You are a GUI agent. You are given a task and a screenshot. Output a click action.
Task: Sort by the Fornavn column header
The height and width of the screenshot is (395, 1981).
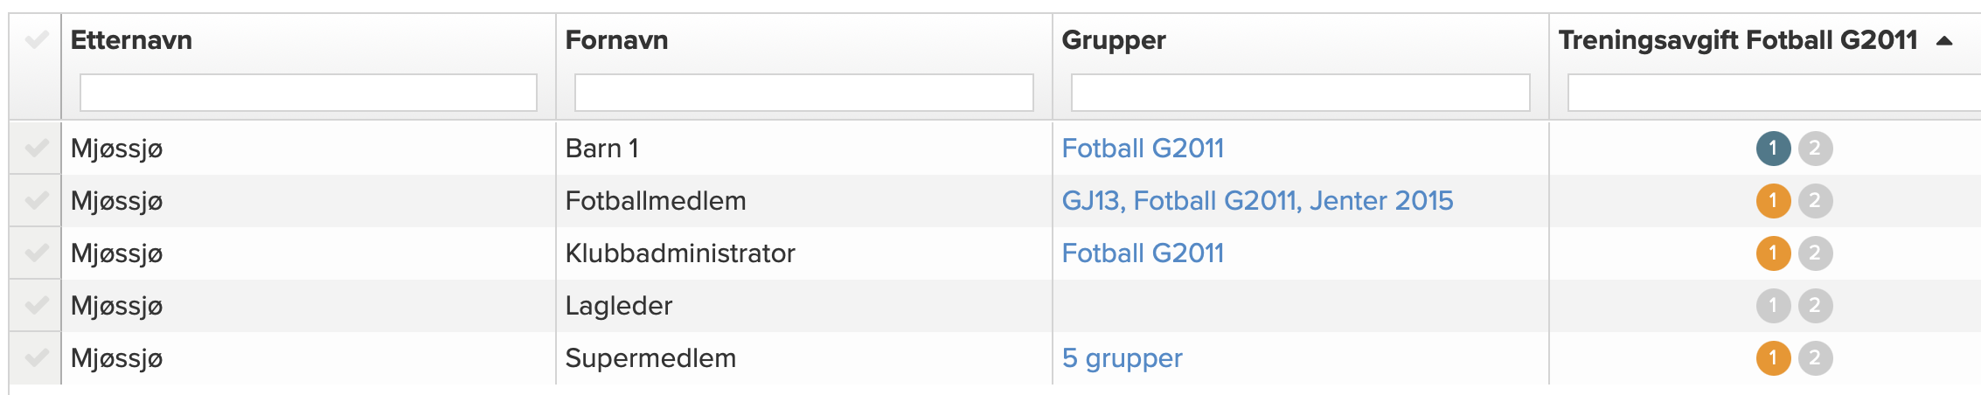click(616, 40)
